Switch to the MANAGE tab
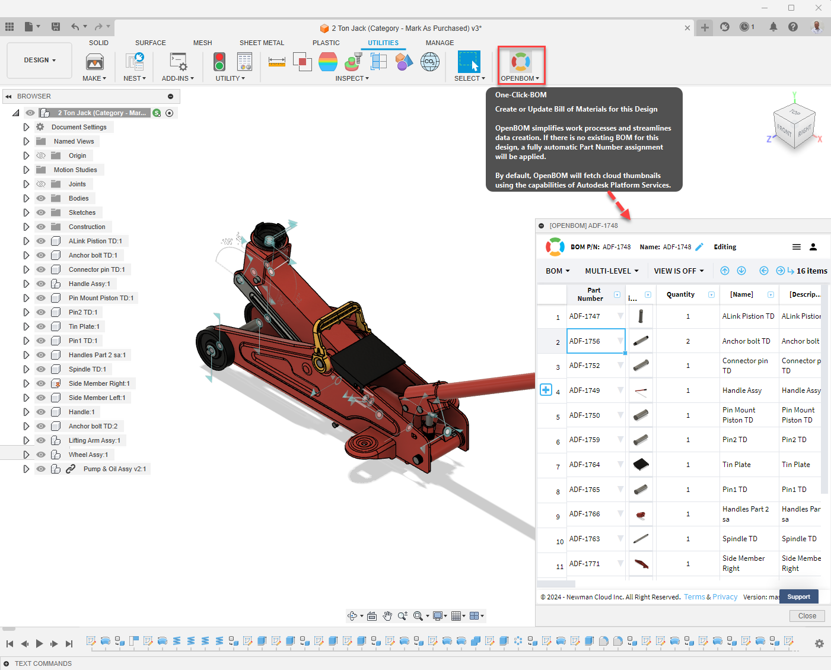 pyautogui.click(x=440, y=43)
